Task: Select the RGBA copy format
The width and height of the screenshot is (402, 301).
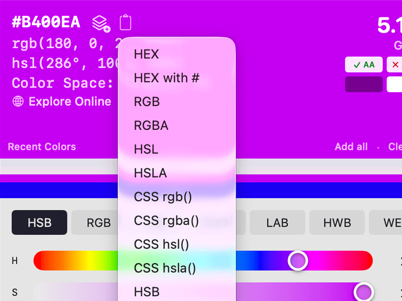Action: 151,125
